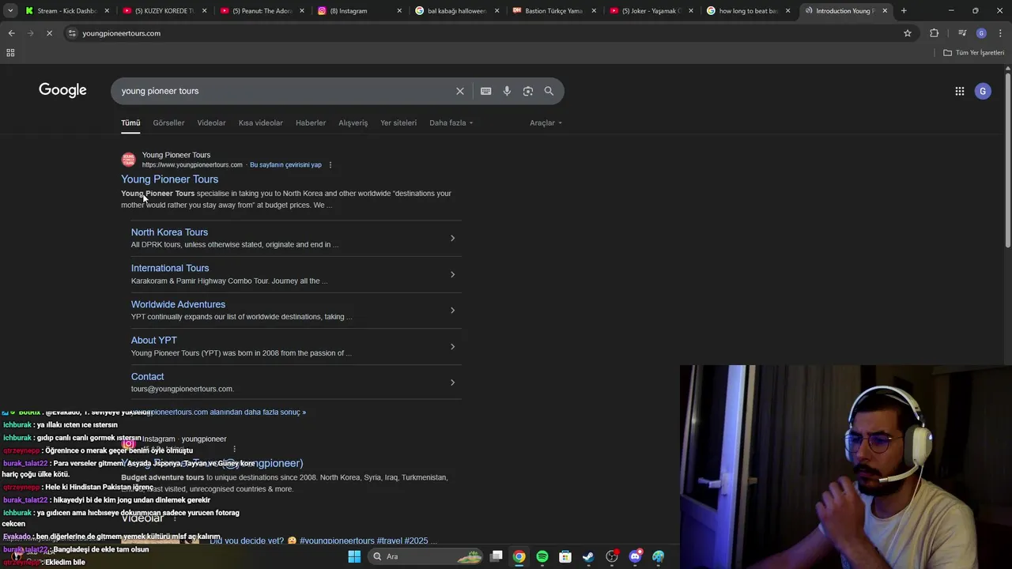Start a voice search with microphone
The image size is (1012, 569).
pos(507,91)
